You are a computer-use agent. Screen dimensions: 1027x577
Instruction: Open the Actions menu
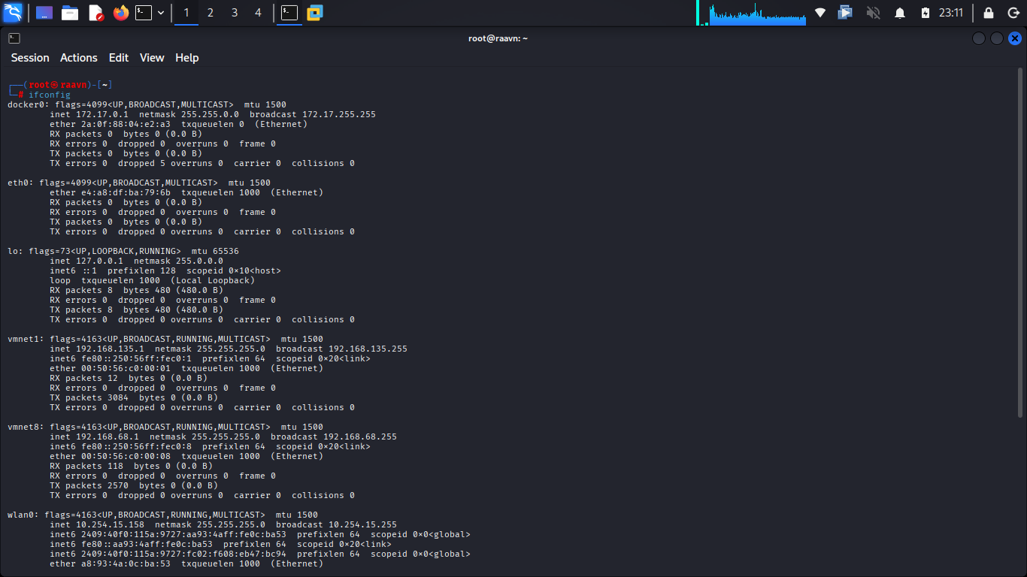click(x=79, y=58)
